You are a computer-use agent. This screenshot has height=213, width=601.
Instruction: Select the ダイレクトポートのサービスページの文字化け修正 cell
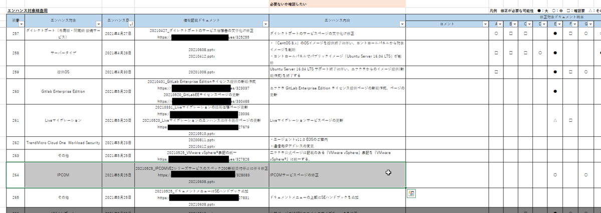click(x=337, y=34)
